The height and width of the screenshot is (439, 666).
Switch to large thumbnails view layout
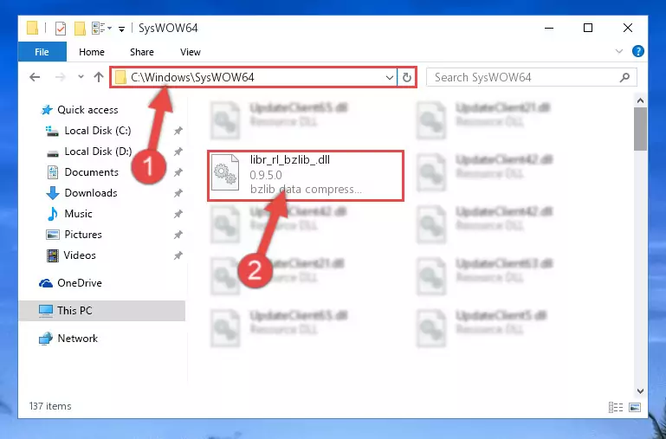tap(635, 407)
